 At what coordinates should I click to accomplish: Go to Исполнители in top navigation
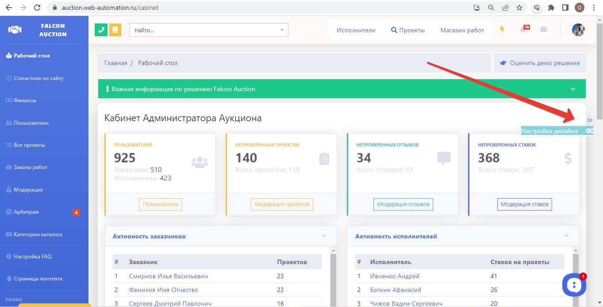pos(356,30)
